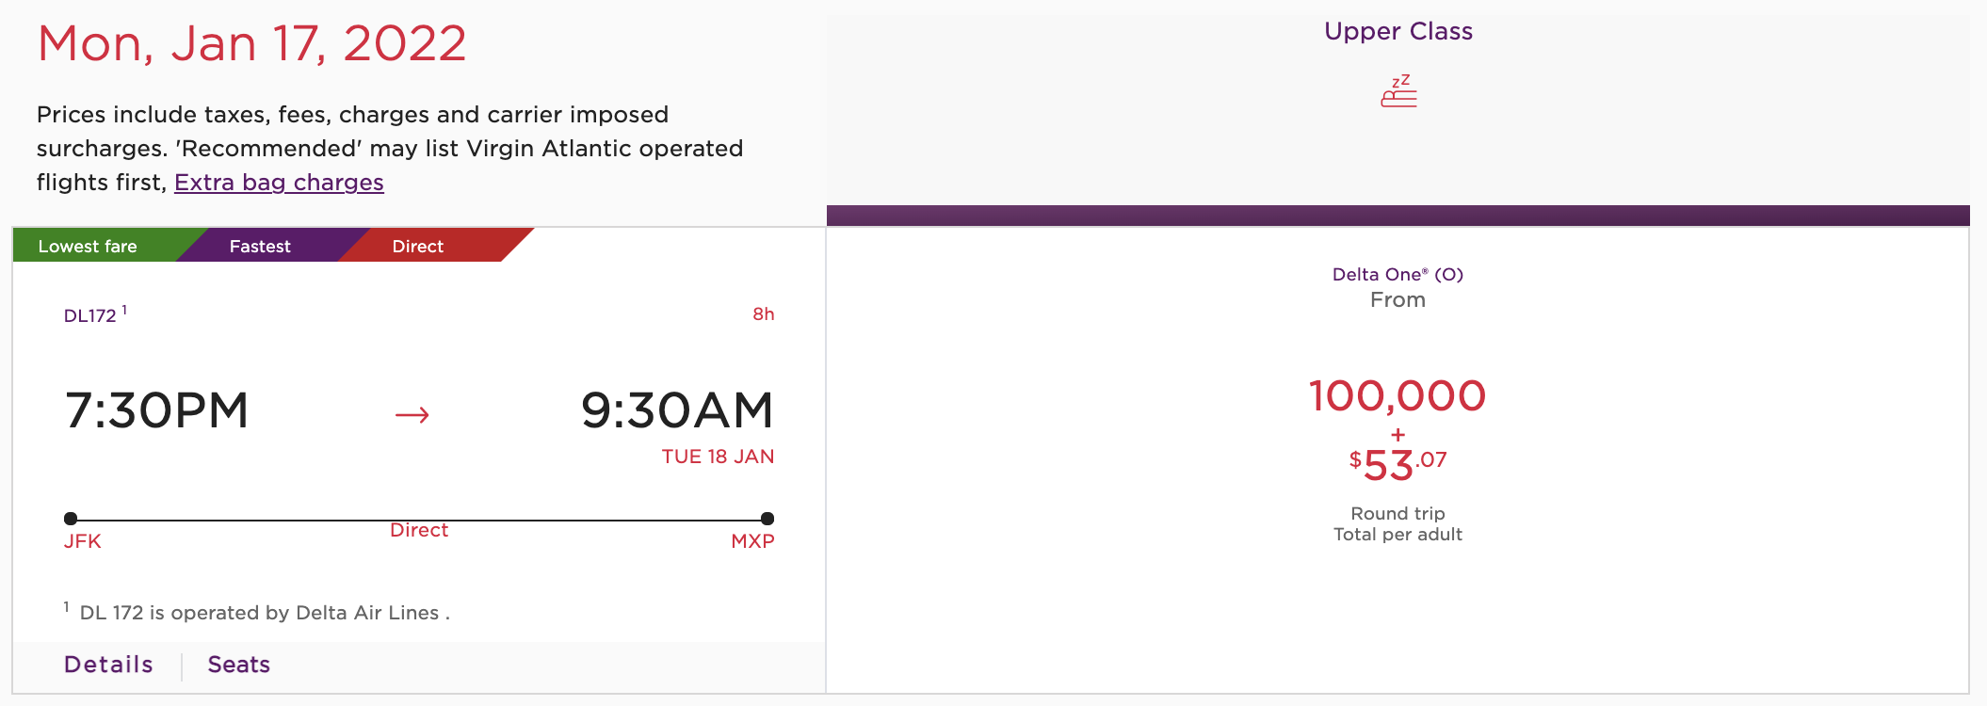Click the JFK departure dot on route line

[x=71, y=518]
